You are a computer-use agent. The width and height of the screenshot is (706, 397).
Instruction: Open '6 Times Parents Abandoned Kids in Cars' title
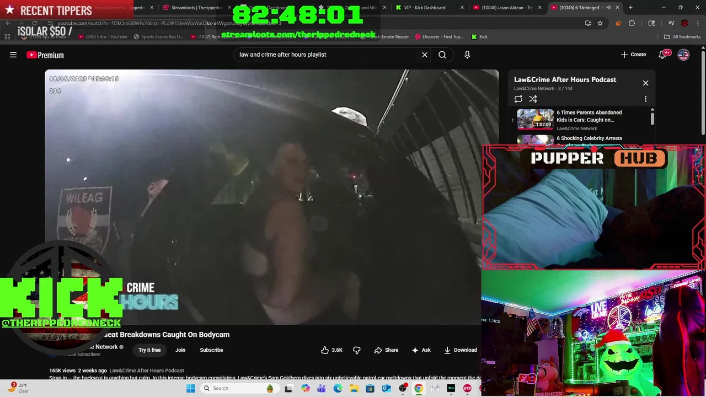[x=589, y=116]
